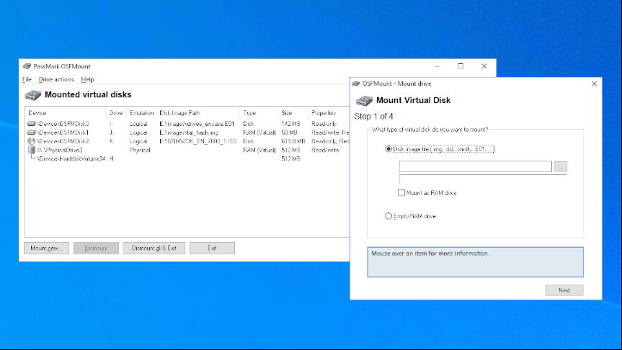Sort by the Device column header
622x350 pixels.
[66, 113]
